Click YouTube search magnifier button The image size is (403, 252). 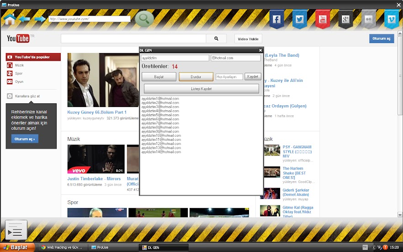216,38
